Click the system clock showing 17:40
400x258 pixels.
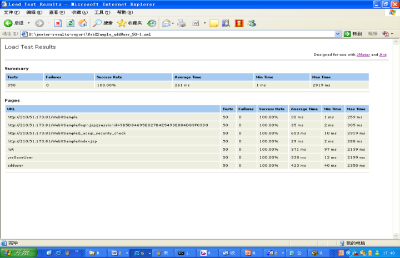pos(389,253)
